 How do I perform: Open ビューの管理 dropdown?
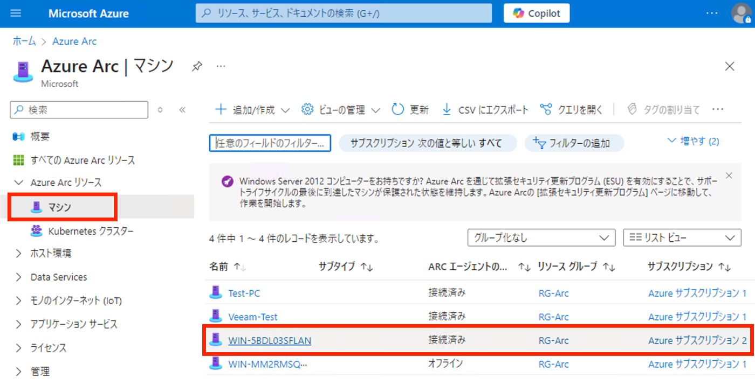pos(341,110)
